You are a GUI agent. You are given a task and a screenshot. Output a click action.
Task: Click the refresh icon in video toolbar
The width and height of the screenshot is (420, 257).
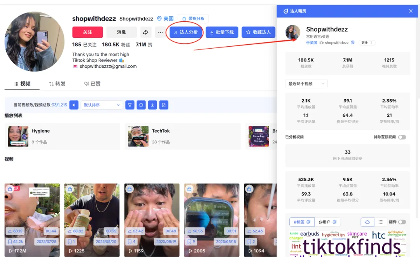point(141,105)
